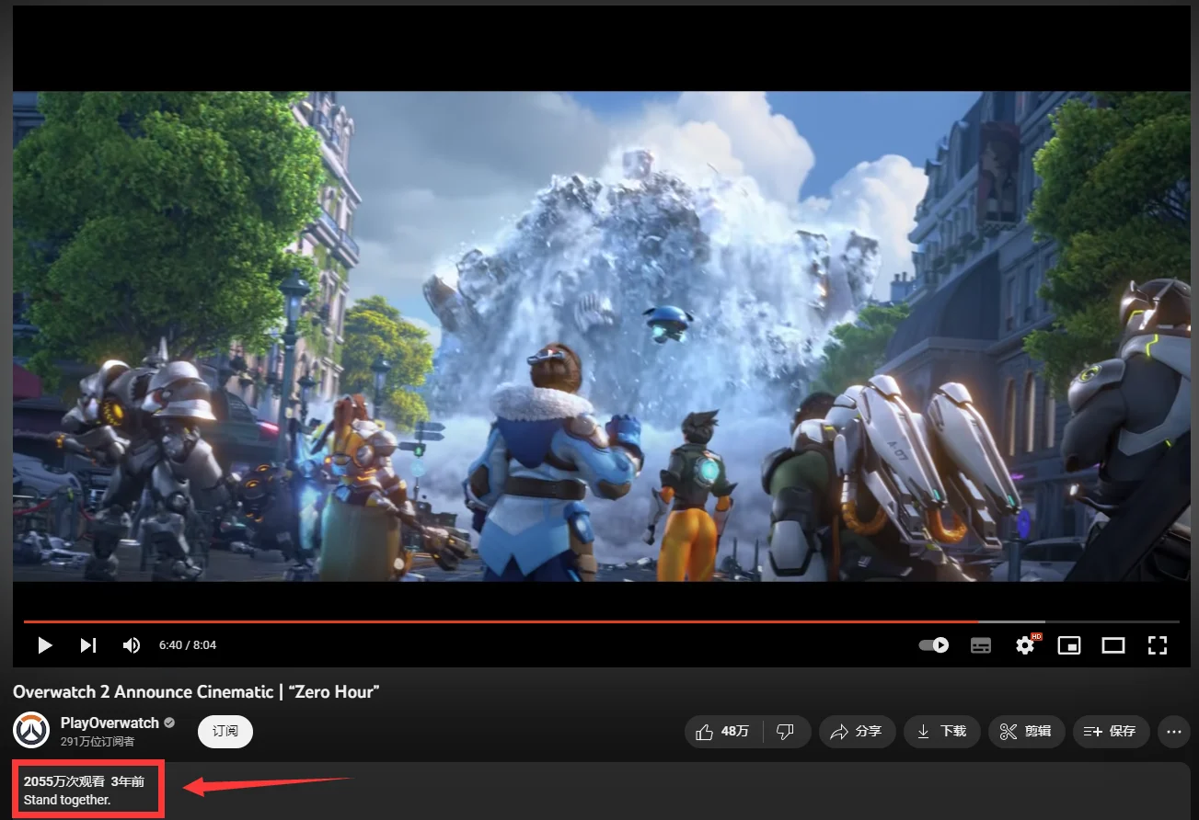This screenshot has height=820, width=1199.
Task: Save video to playlist with 保存
Action: [1111, 732]
